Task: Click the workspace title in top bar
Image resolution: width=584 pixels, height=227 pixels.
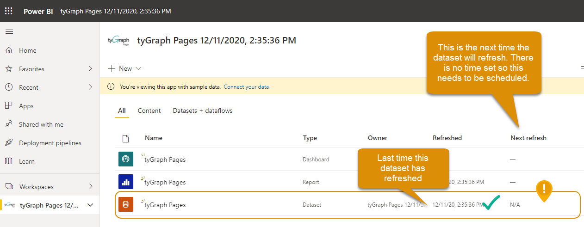Action: pyautogui.click(x=116, y=11)
